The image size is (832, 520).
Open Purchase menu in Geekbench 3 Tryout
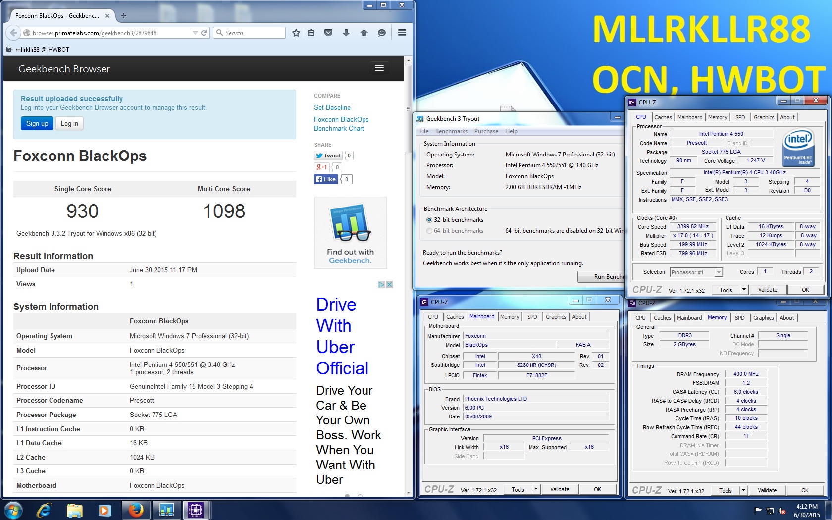[x=486, y=131]
